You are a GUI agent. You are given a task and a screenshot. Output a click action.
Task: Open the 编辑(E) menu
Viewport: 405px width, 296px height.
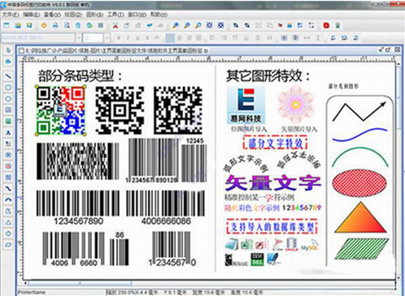click(x=32, y=15)
